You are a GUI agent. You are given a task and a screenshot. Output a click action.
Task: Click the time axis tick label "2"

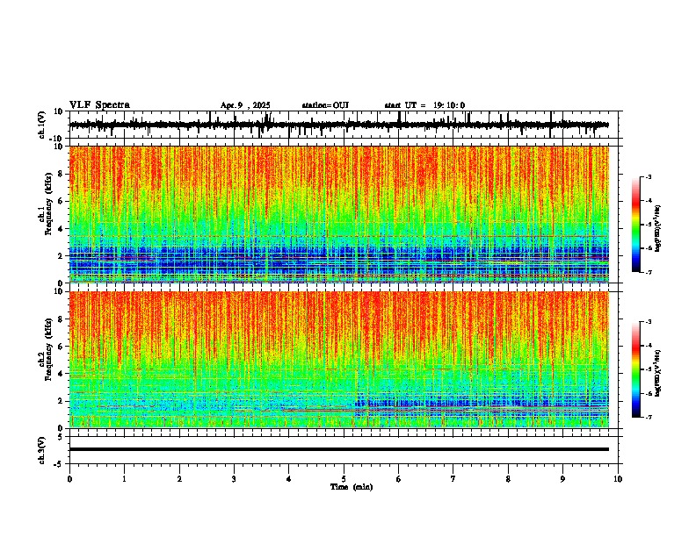click(179, 479)
